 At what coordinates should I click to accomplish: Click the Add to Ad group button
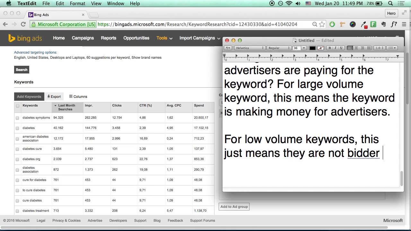pyautogui.click(x=234, y=207)
